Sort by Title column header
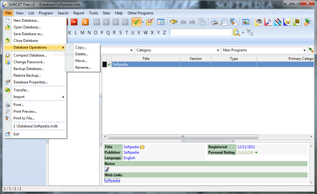Screen dimensions: 317x194 click(146, 59)
